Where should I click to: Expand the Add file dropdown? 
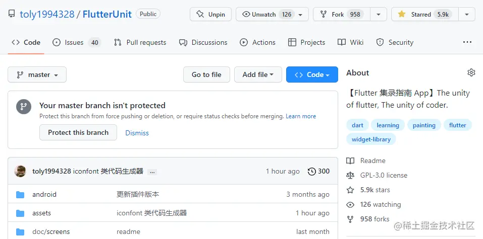(x=257, y=74)
